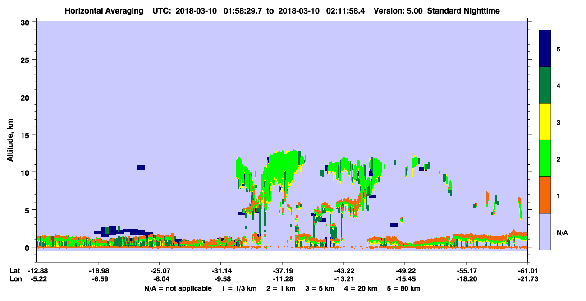Click the 'Lat' row label
The width and height of the screenshot is (586, 301).
(15, 271)
